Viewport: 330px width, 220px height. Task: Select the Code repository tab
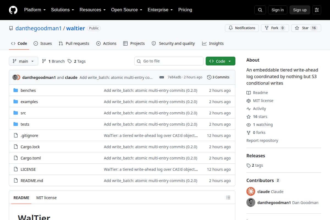click(x=19, y=43)
